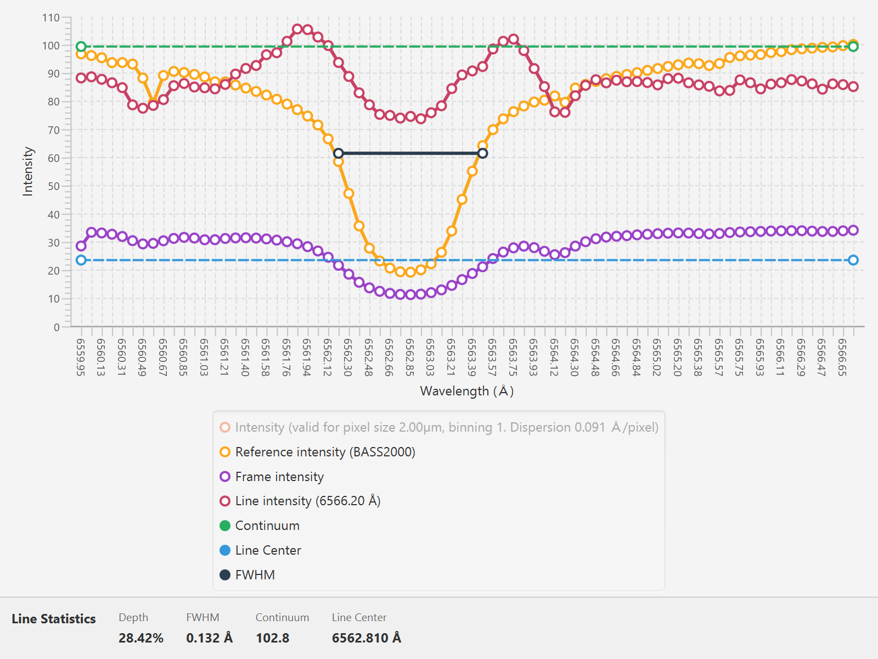Click the Line Center value 6562.810 Å
This screenshot has width=878, height=659.
click(367, 638)
